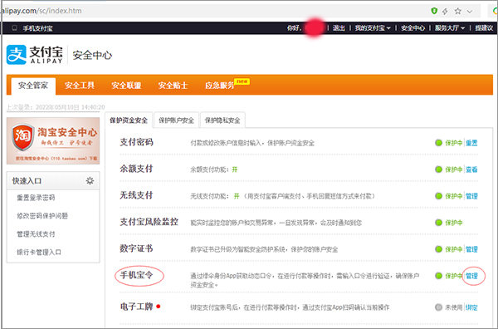Click 保护中 status text for 支付宝风险监控
498x329 pixels.
click(453, 223)
